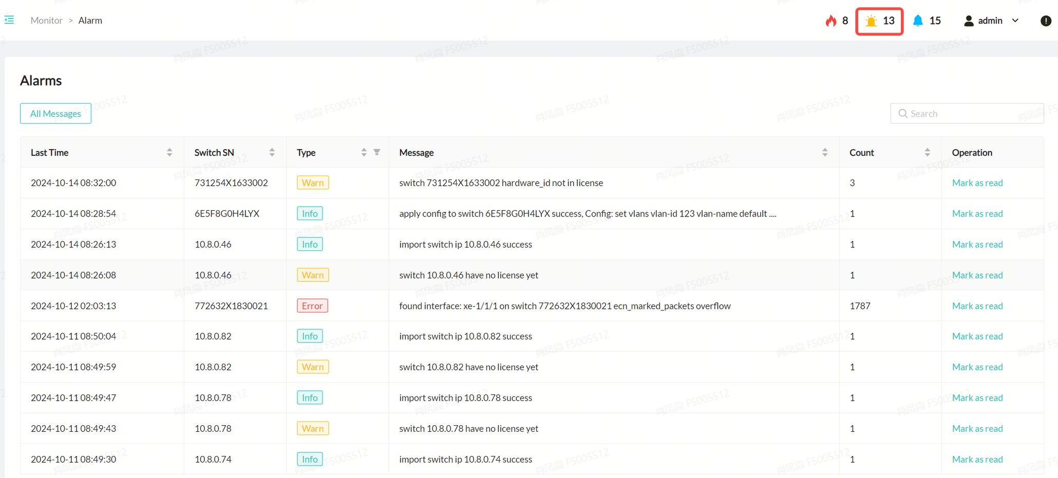1058x478 pixels.
Task: Click the red Error type tag
Action: pos(312,306)
